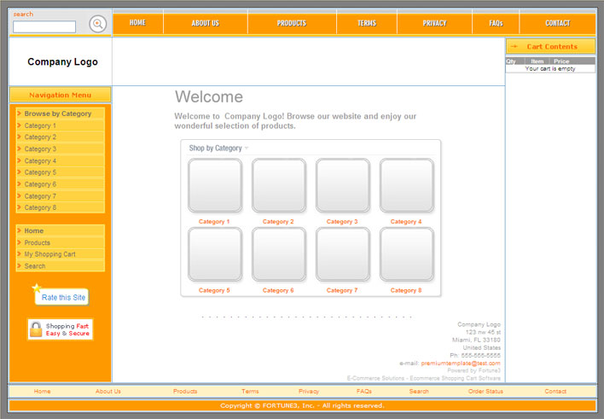Click the Company Logo image
The height and width of the screenshot is (419, 604).
tap(62, 62)
